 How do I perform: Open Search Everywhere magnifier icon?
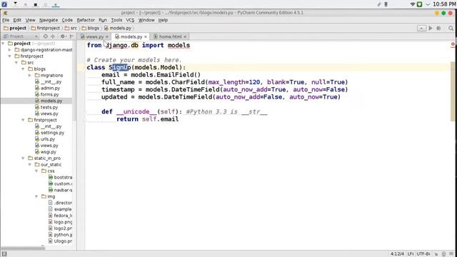[x=451, y=29]
